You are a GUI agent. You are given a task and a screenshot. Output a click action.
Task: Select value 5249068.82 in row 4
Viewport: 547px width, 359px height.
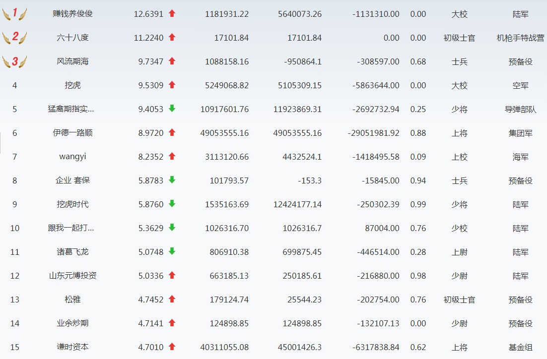[x=227, y=85]
